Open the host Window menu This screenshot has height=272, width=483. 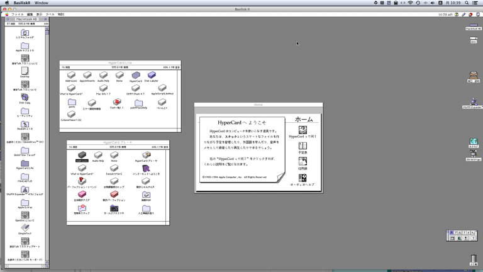coord(42,3)
